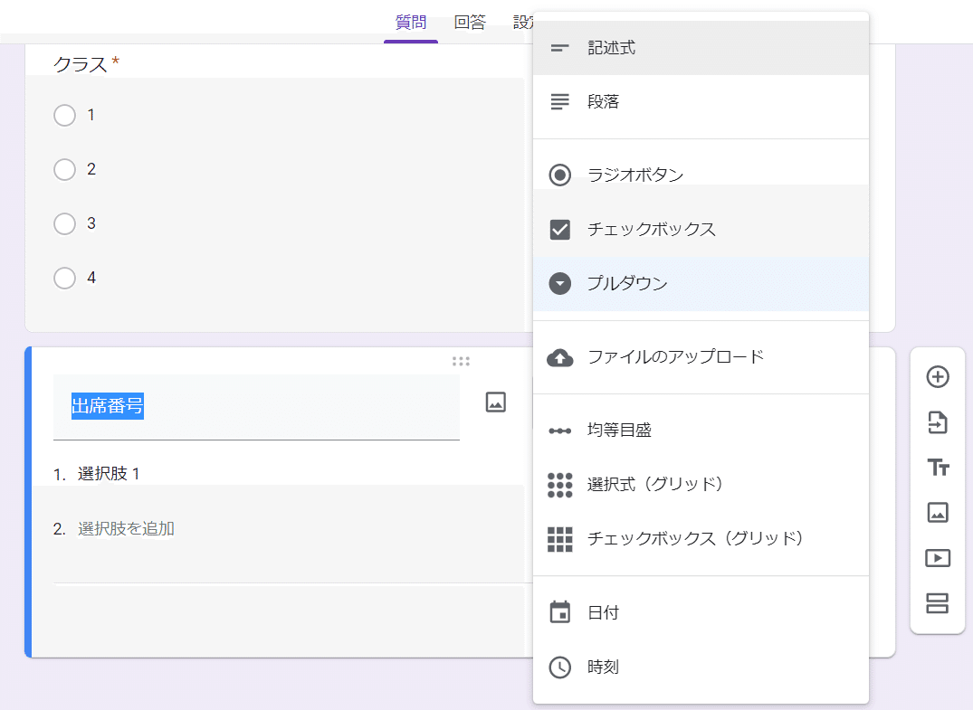Image resolution: width=973 pixels, height=710 pixels.
Task: Click 選択肢を追加 to add option
Action: coord(126,529)
